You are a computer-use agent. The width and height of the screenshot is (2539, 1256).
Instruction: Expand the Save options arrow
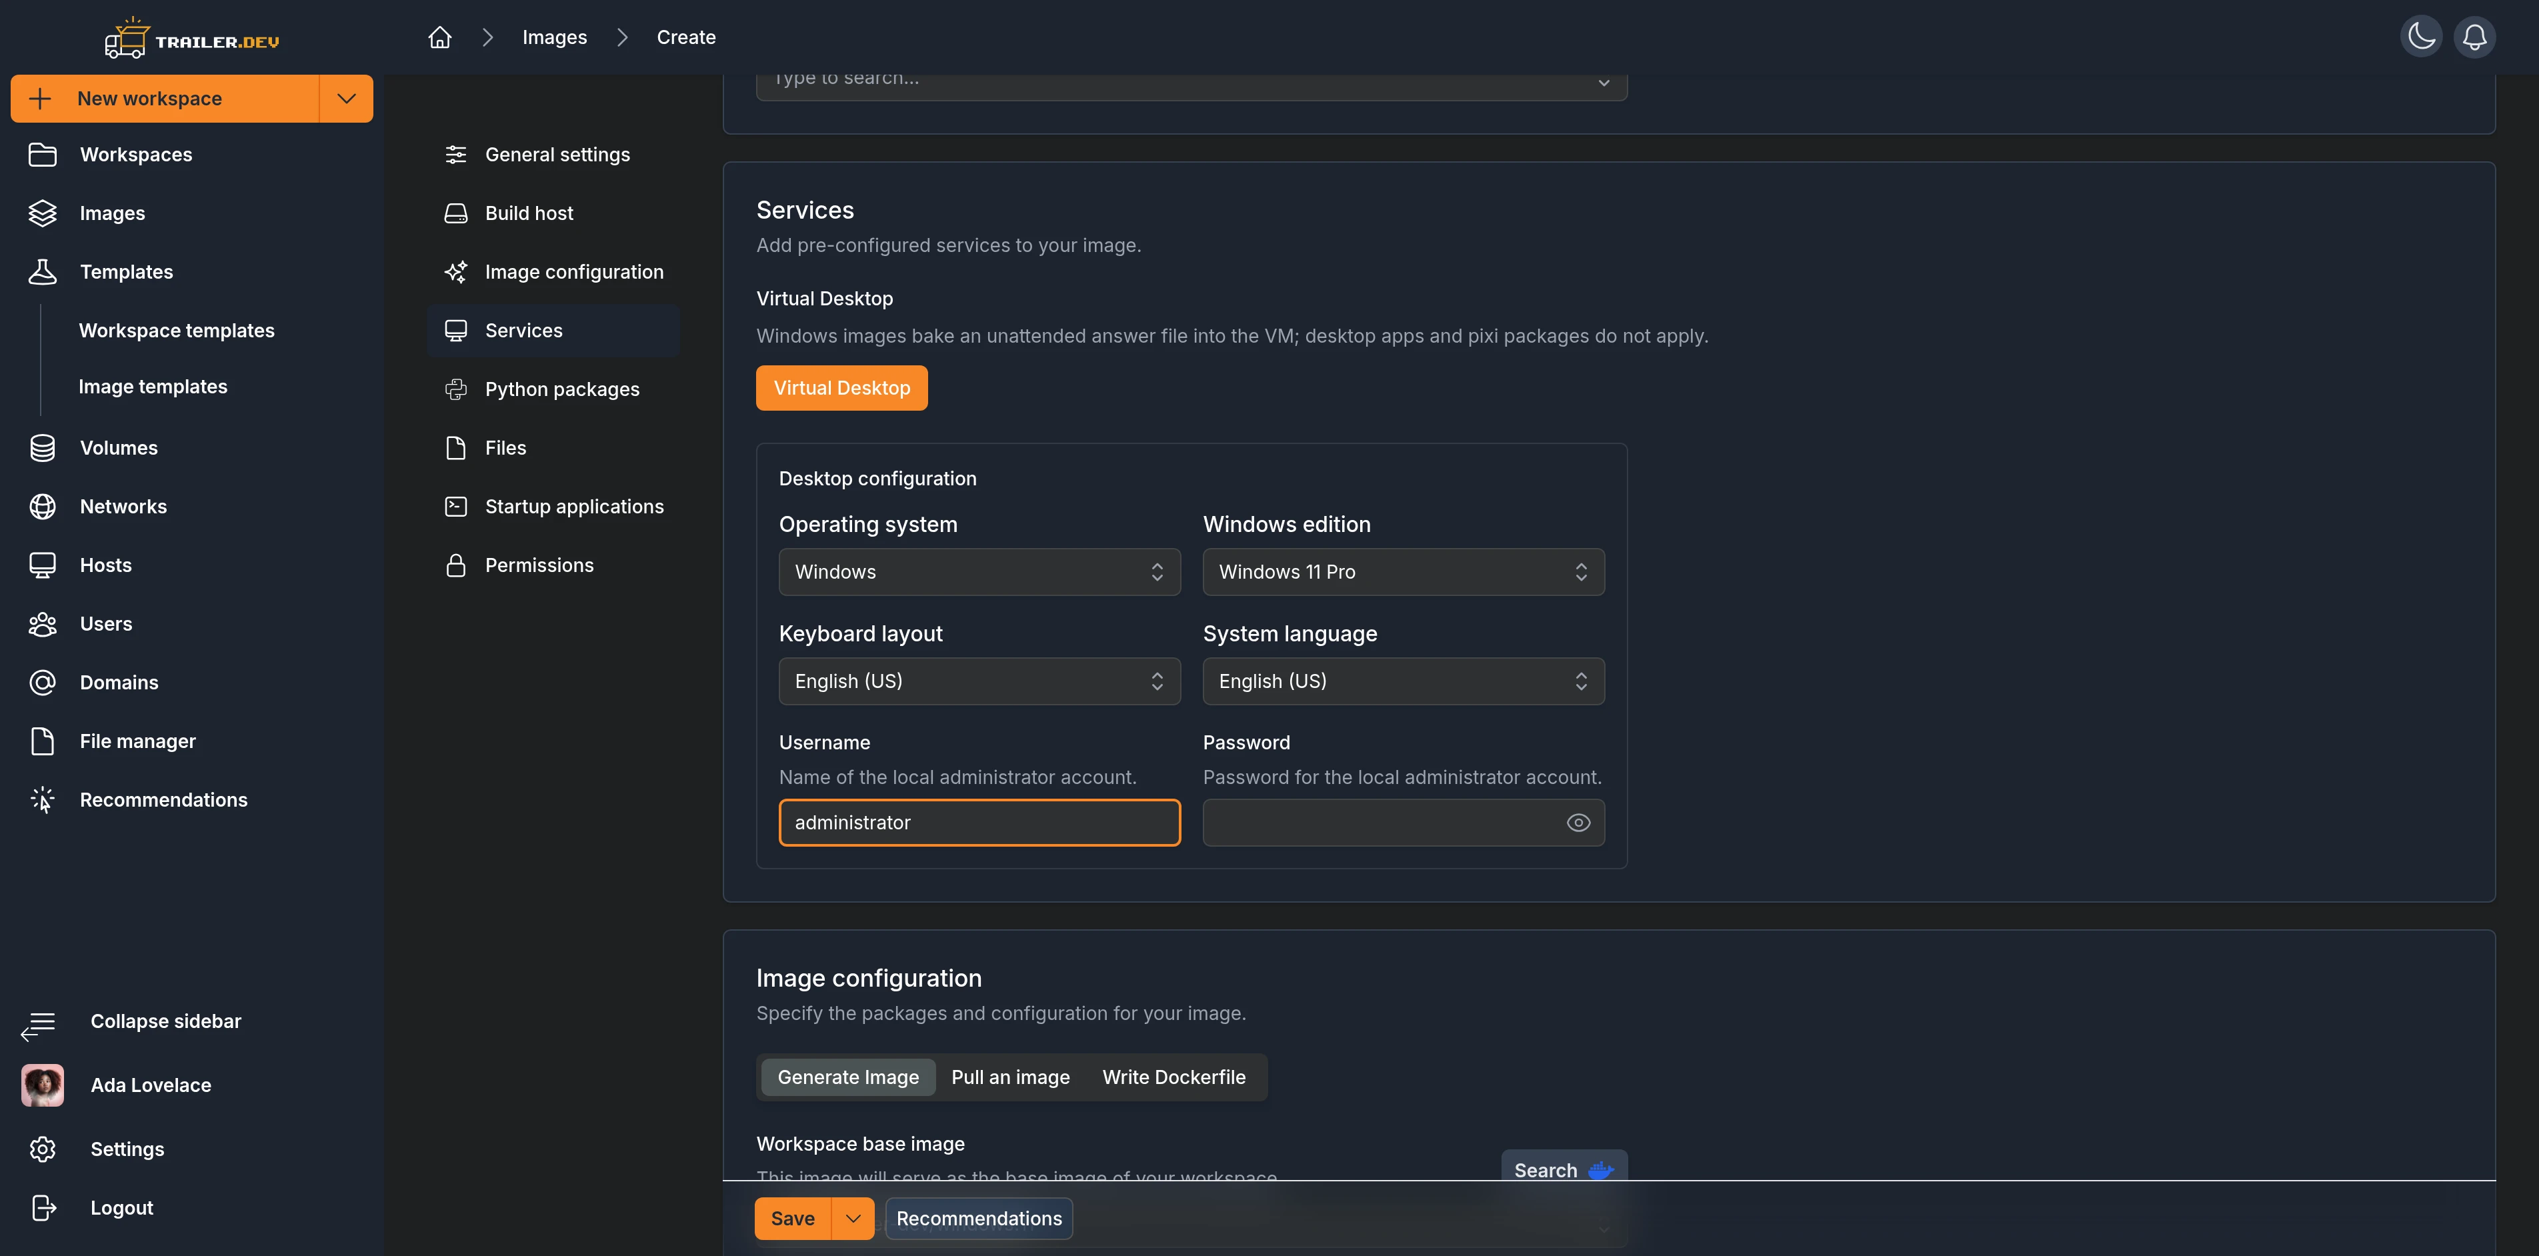coord(853,1219)
